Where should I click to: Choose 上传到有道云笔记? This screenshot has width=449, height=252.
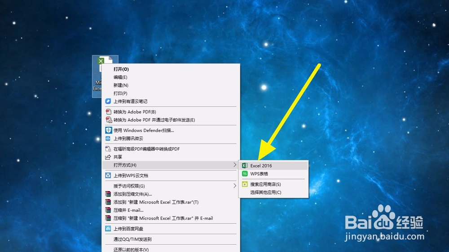pyautogui.click(x=171, y=101)
